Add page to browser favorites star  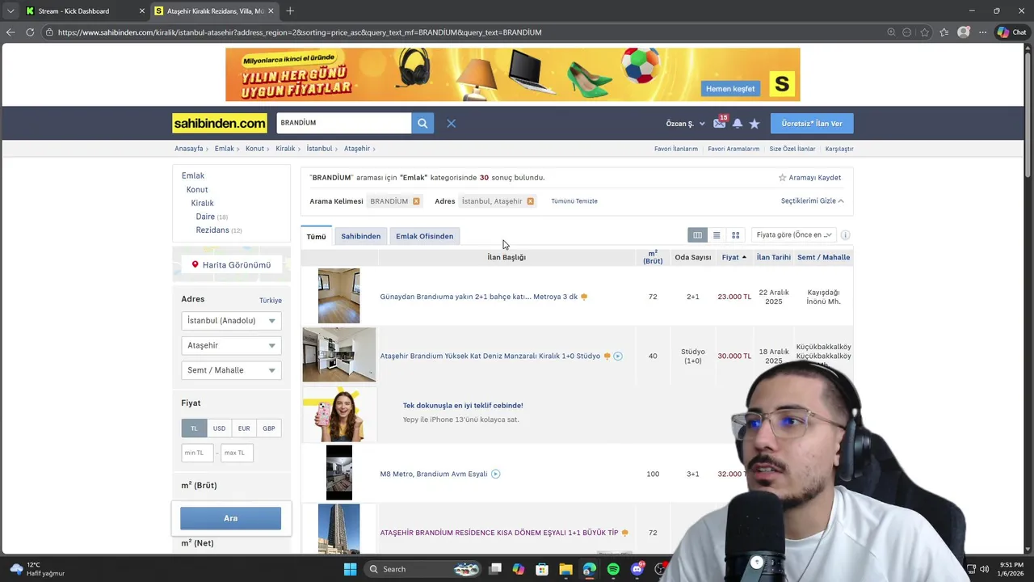924,32
